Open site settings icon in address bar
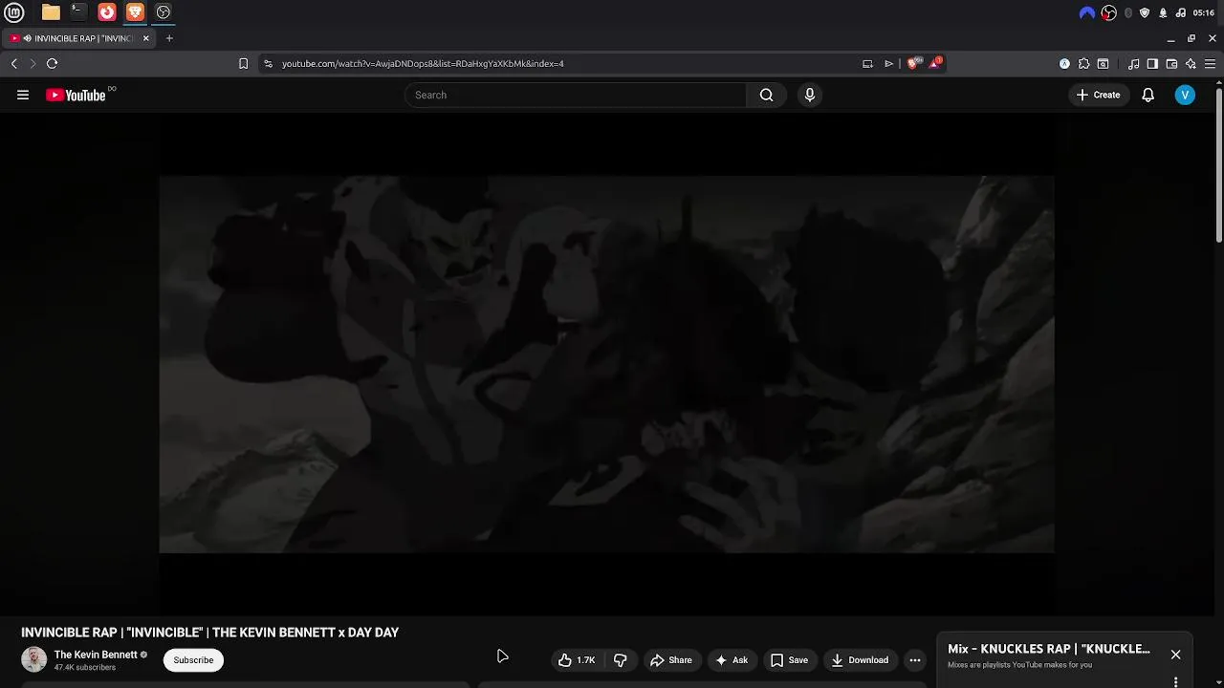1224x688 pixels. (268, 63)
